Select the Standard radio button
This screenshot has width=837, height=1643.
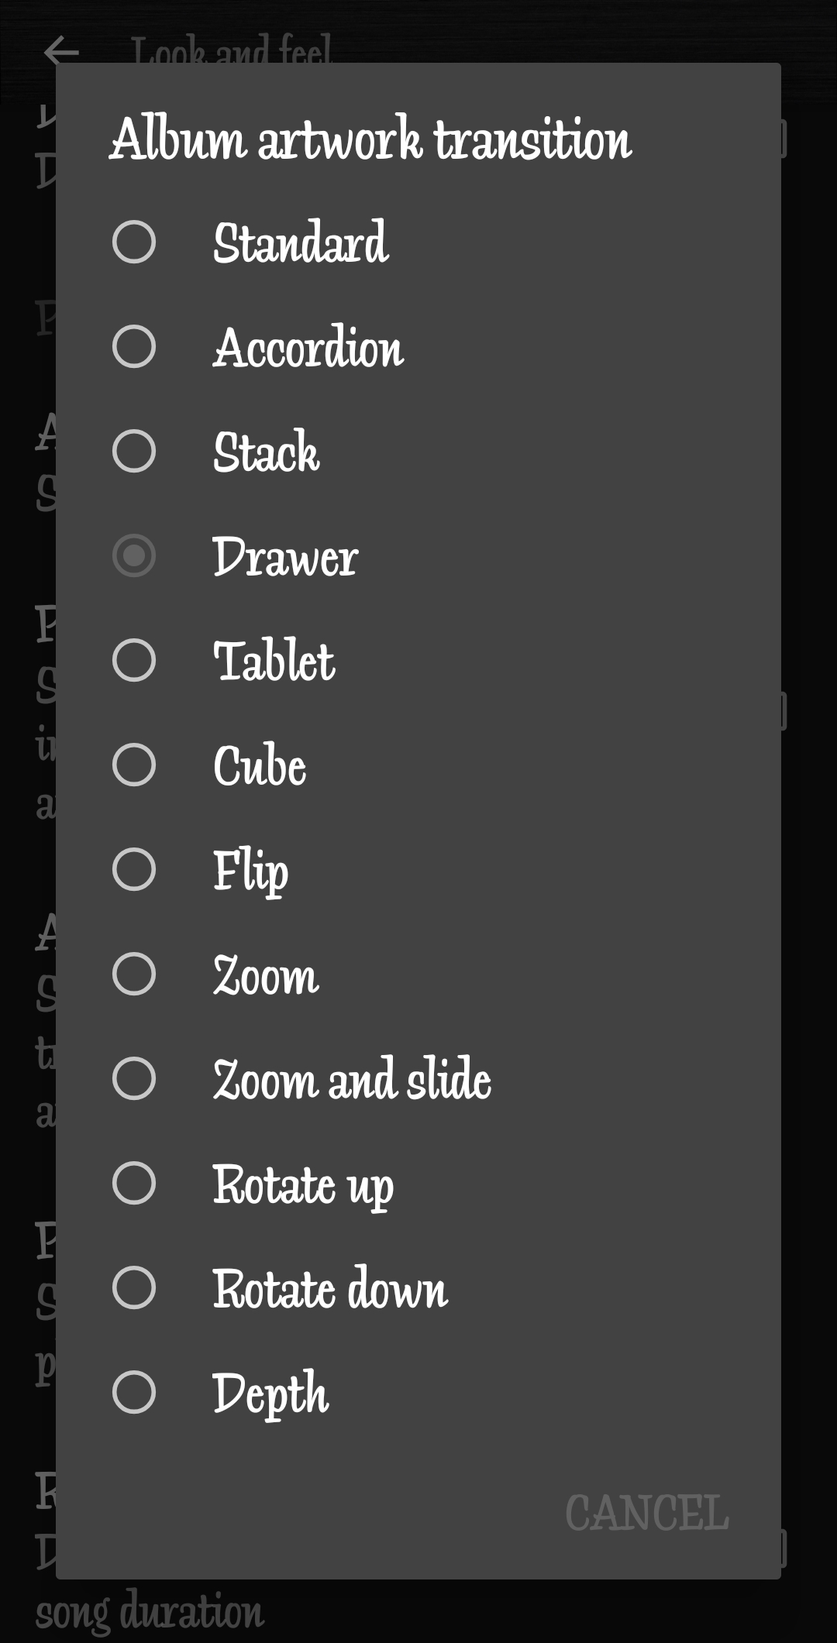tap(134, 242)
